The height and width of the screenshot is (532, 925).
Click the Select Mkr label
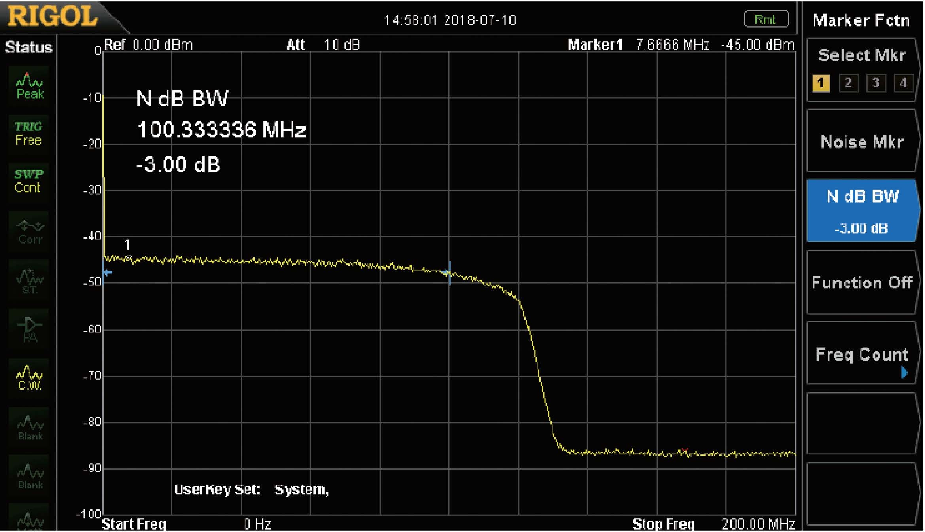coord(862,55)
